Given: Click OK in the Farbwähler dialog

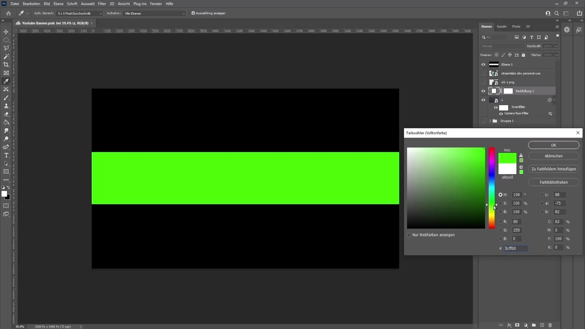Looking at the screenshot, I should coord(554,145).
